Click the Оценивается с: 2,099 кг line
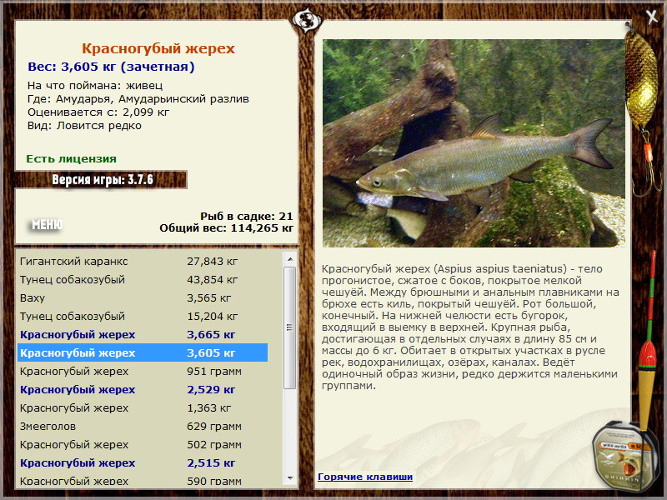 pos(98,112)
